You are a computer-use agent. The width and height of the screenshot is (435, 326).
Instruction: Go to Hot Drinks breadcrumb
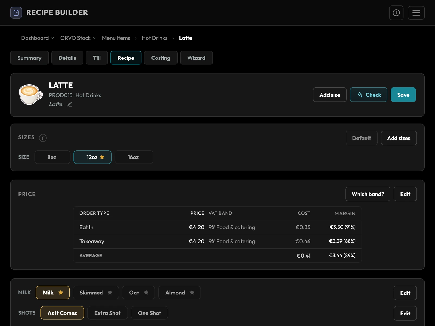pos(155,38)
